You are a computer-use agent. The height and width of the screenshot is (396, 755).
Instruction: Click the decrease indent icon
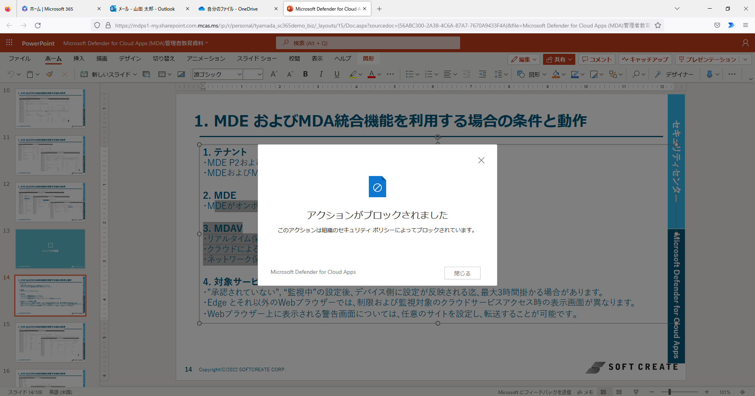coord(467,74)
